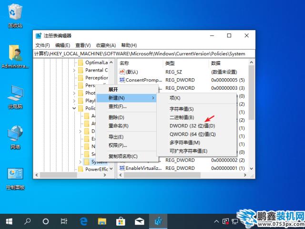
Task: Choose 展开 in context menu
Action: pos(127,90)
